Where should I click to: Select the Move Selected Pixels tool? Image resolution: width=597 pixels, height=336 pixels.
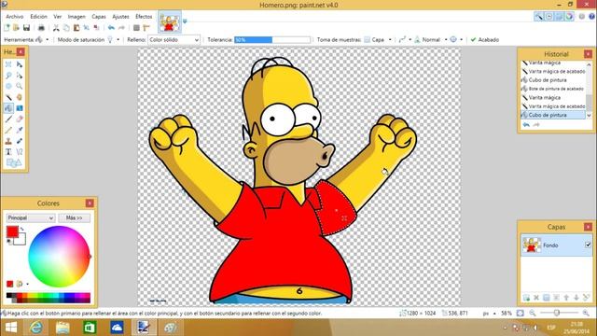[20, 64]
